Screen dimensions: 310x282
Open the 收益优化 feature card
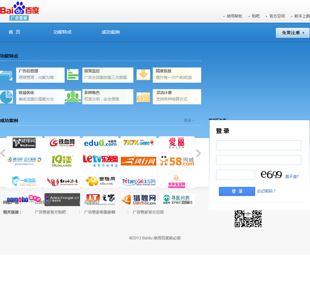(x=40, y=97)
